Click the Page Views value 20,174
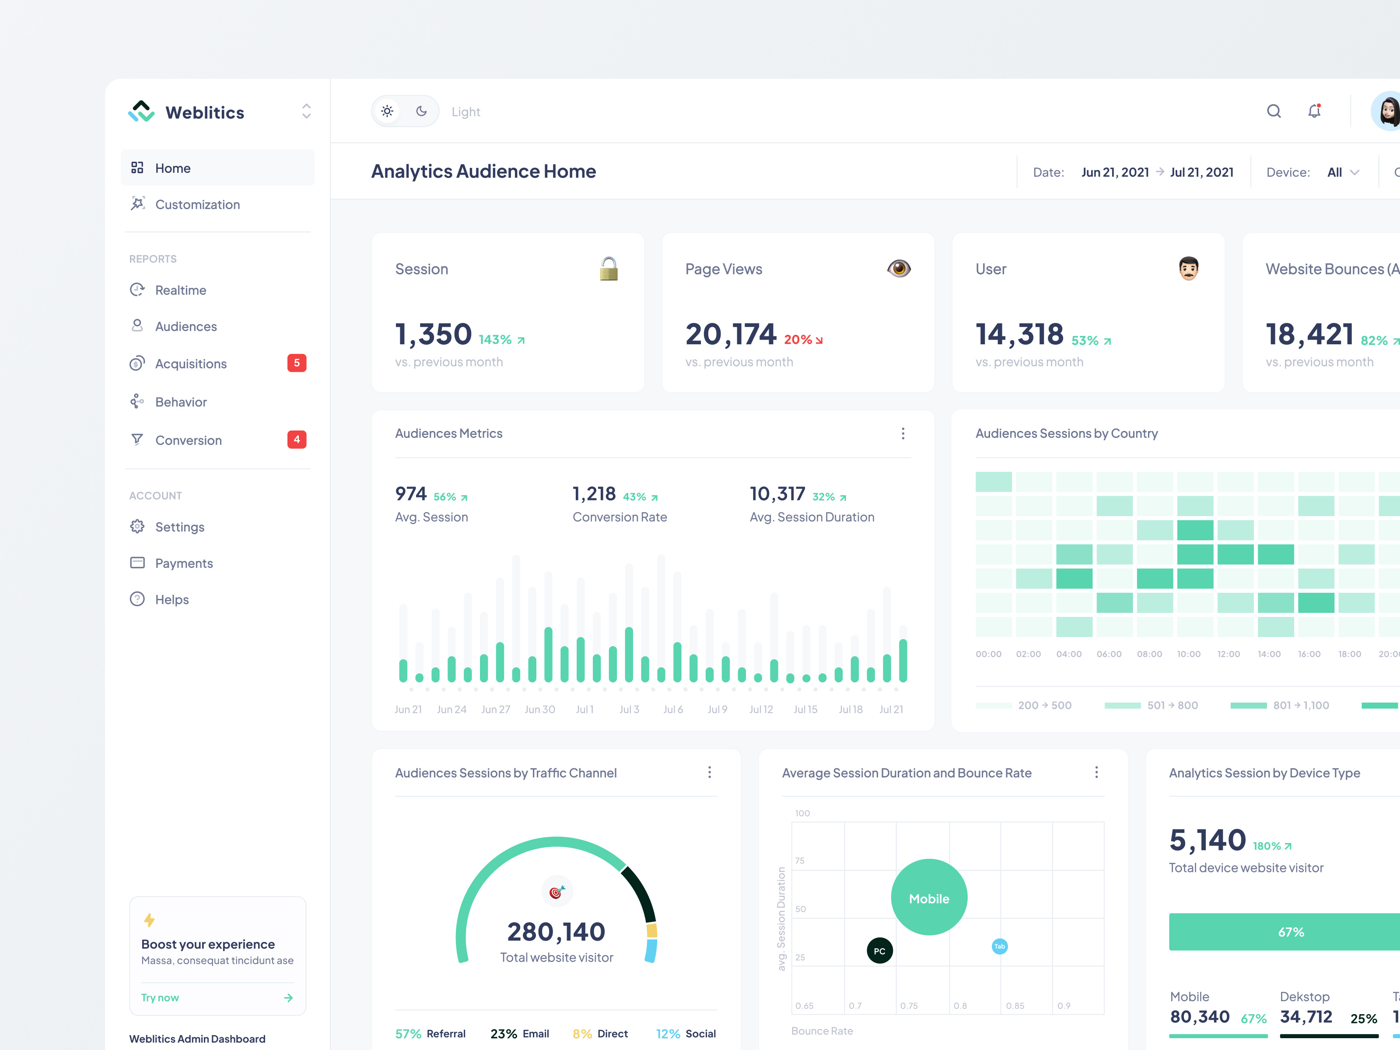This screenshot has width=1400, height=1050. (x=731, y=334)
